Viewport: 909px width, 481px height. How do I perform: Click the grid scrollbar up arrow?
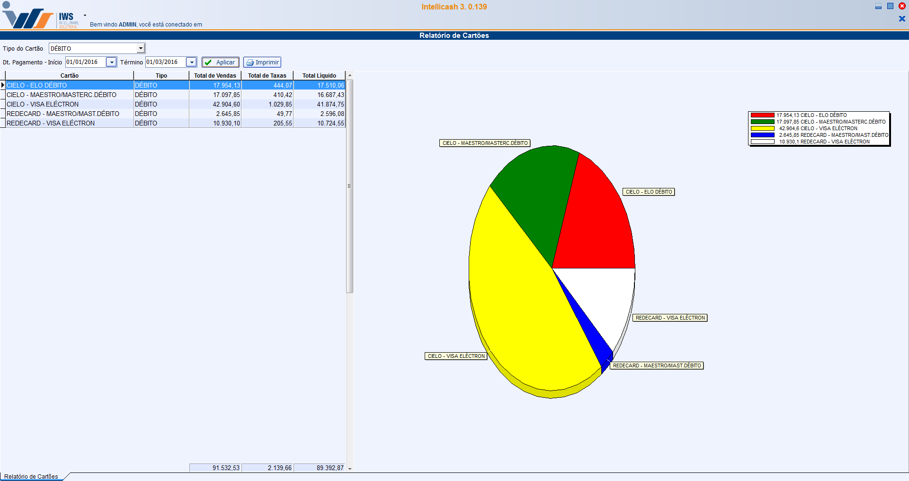350,75
